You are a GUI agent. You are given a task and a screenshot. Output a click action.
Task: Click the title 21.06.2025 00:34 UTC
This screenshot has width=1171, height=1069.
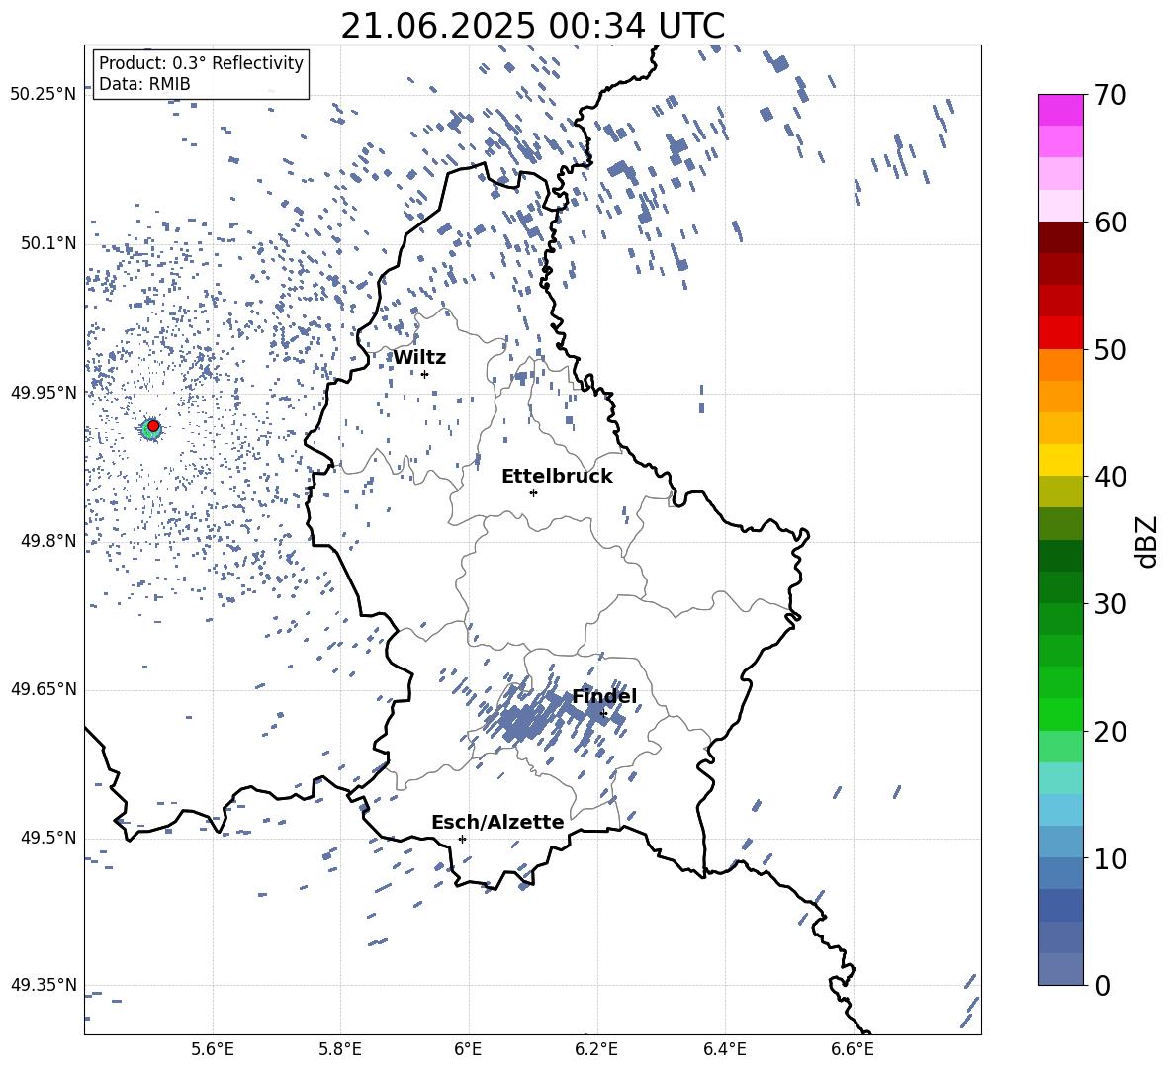click(532, 26)
